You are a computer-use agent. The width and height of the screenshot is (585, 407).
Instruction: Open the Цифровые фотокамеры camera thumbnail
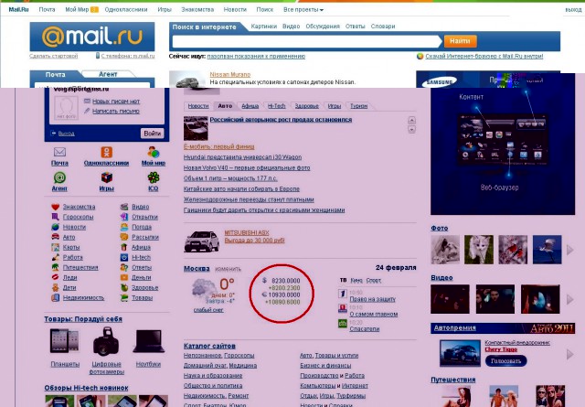tap(106, 342)
